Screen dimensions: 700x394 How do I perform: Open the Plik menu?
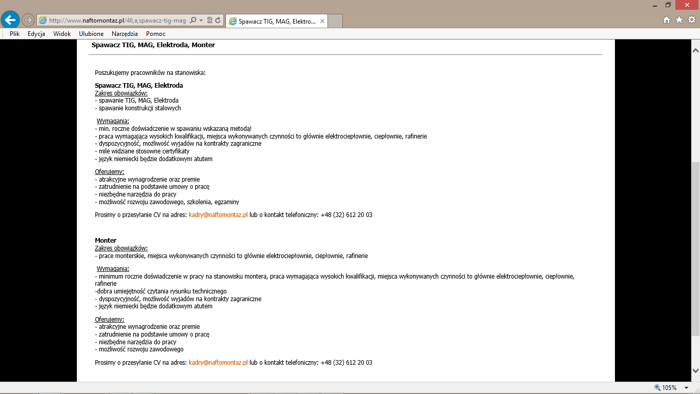(x=15, y=34)
